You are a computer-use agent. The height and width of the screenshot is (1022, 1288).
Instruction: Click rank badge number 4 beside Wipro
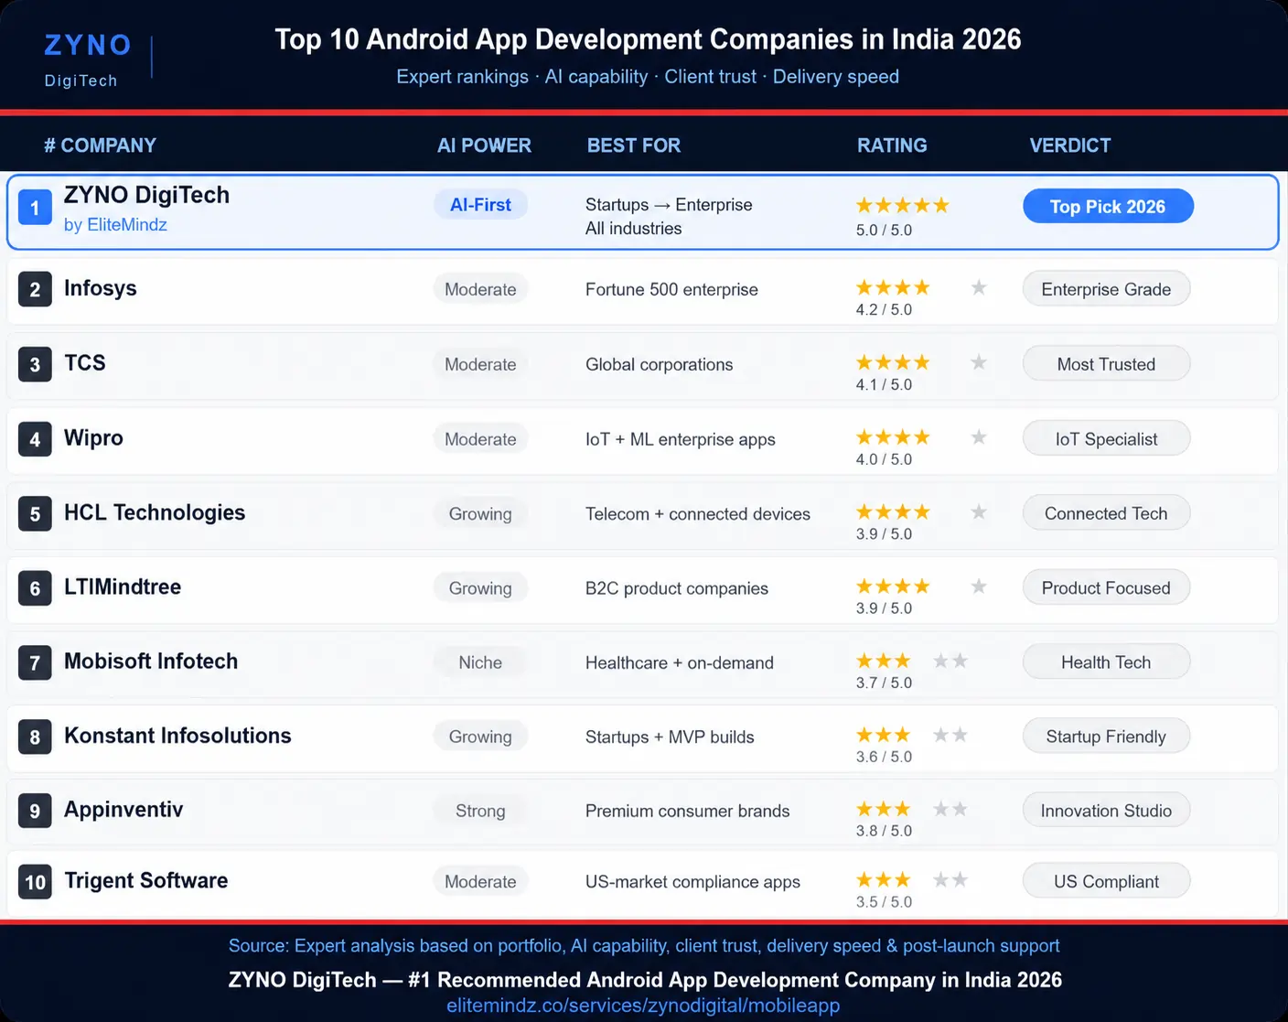(x=35, y=439)
